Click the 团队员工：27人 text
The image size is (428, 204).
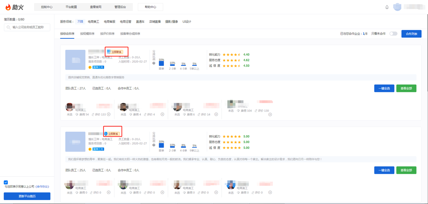pyautogui.click(x=76, y=88)
